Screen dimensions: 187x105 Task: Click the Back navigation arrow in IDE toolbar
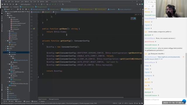[x=11, y=4]
